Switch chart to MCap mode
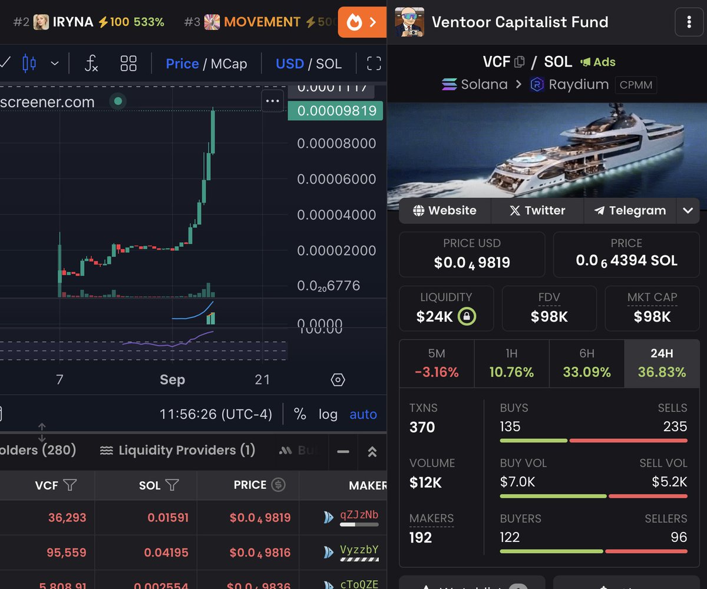Viewport: 707px width, 589px height. click(229, 64)
